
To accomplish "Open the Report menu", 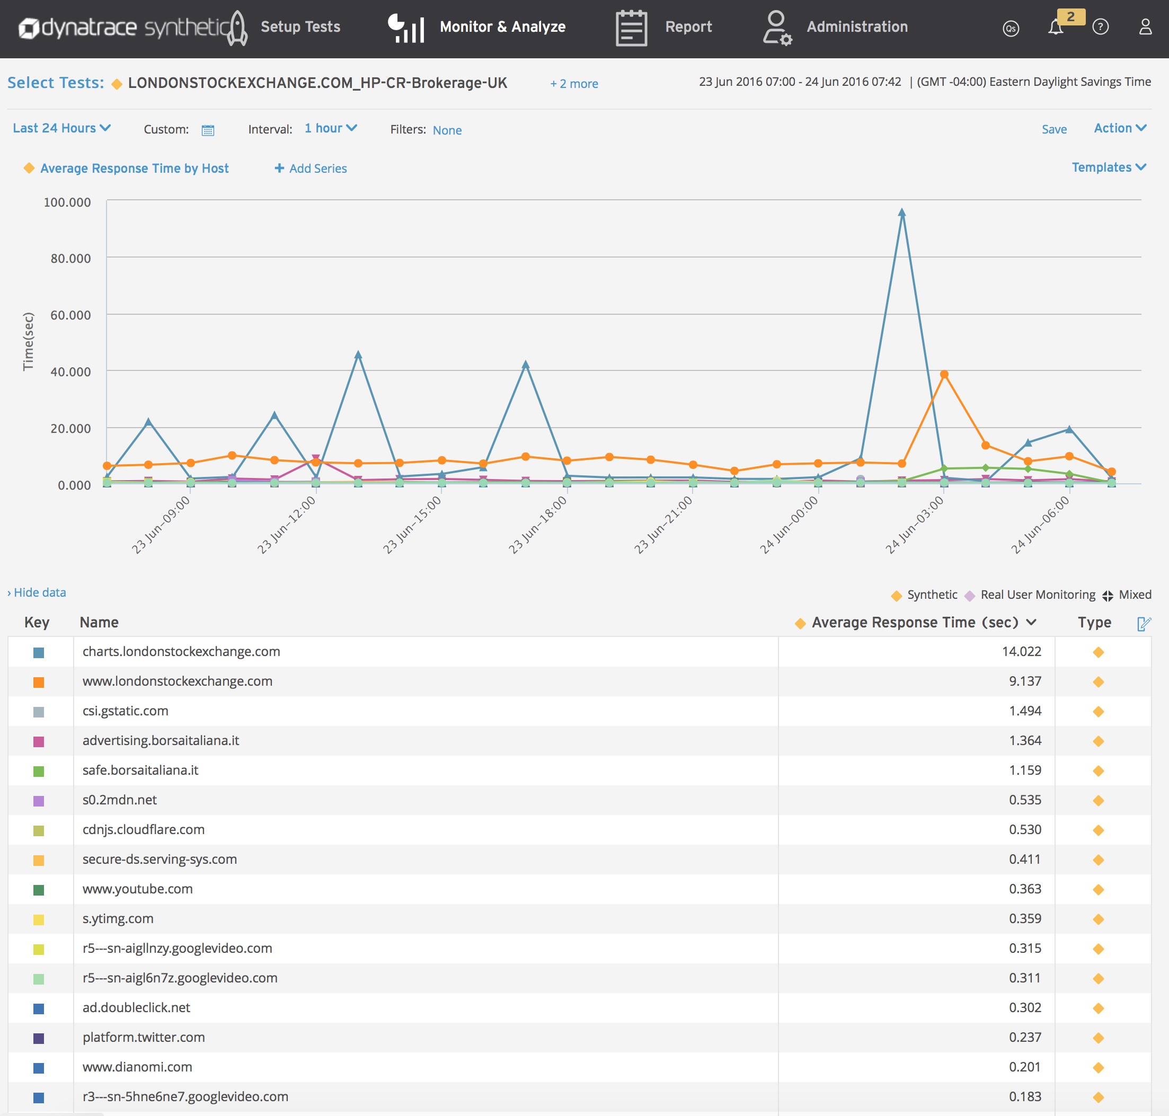I will (688, 27).
